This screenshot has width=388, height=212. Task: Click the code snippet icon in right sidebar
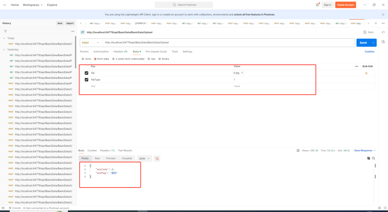tap(383, 32)
